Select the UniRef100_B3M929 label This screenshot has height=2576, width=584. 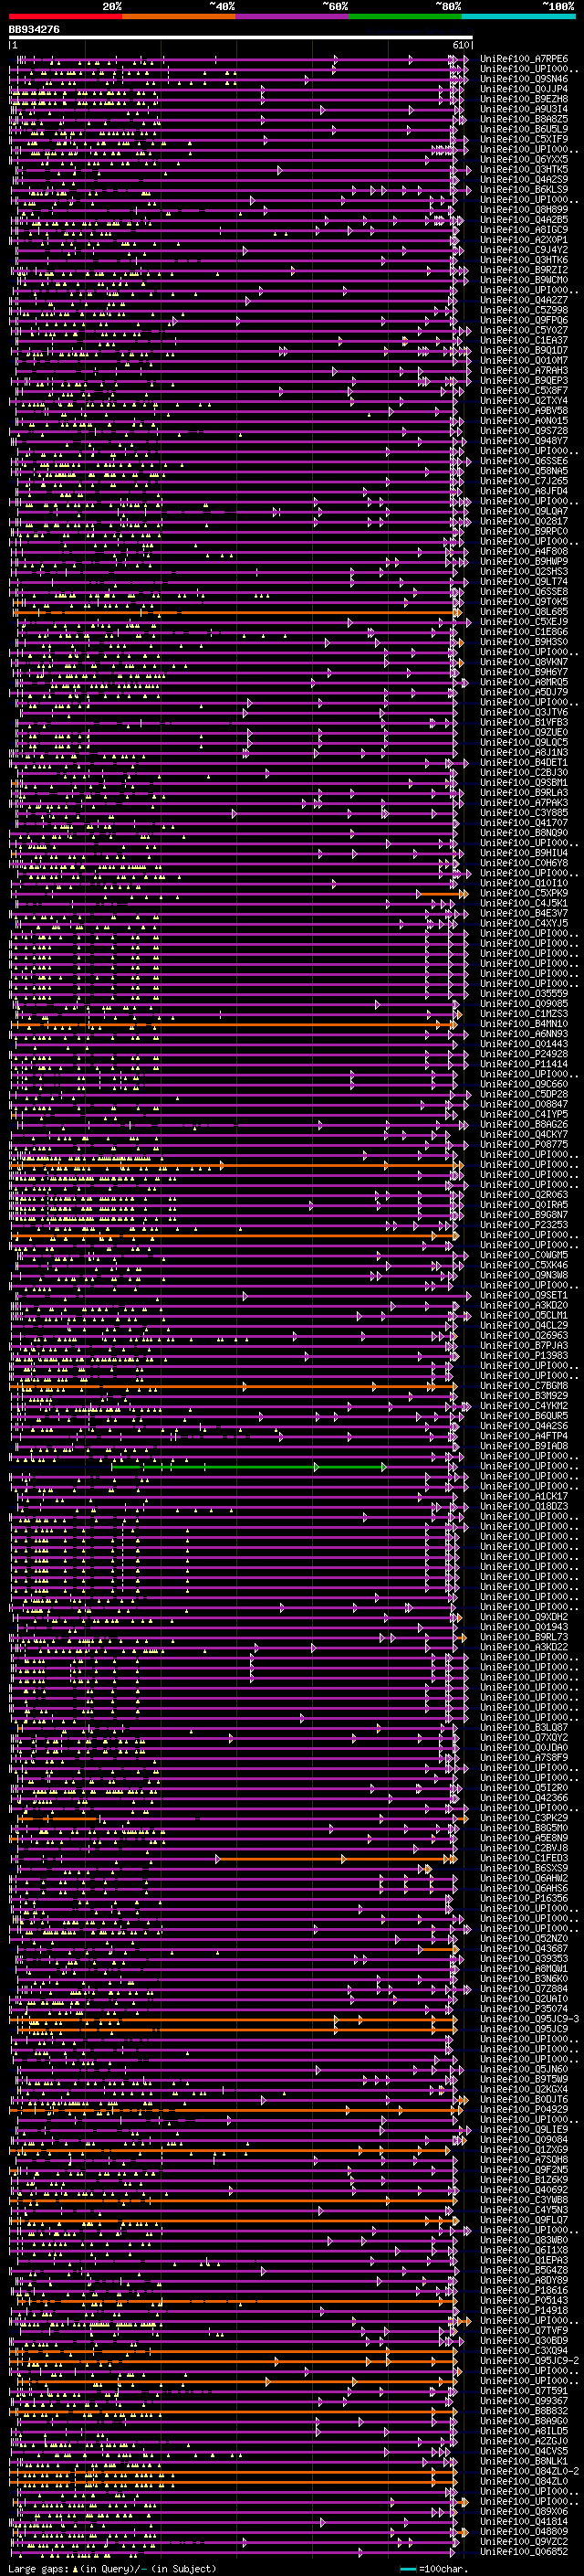[524, 1396]
